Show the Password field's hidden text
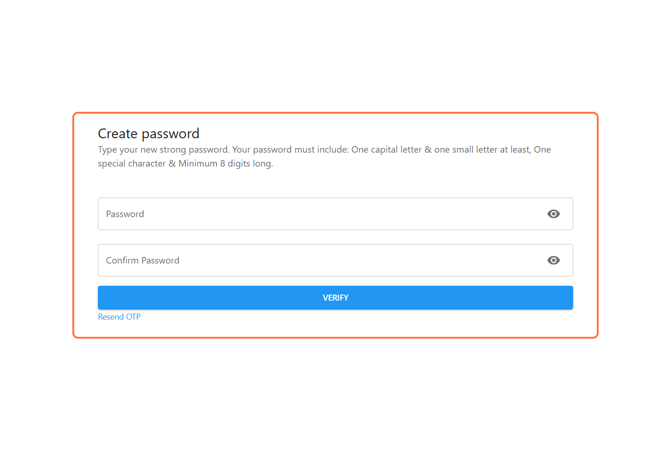The image size is (671, 450). [553, 214]
